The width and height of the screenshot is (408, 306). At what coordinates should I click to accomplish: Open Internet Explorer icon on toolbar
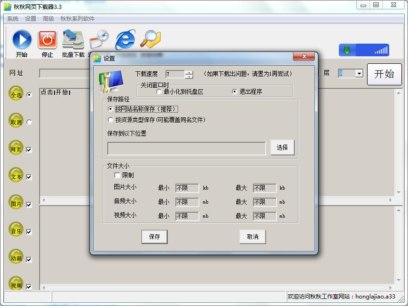(x=125, y=39)
